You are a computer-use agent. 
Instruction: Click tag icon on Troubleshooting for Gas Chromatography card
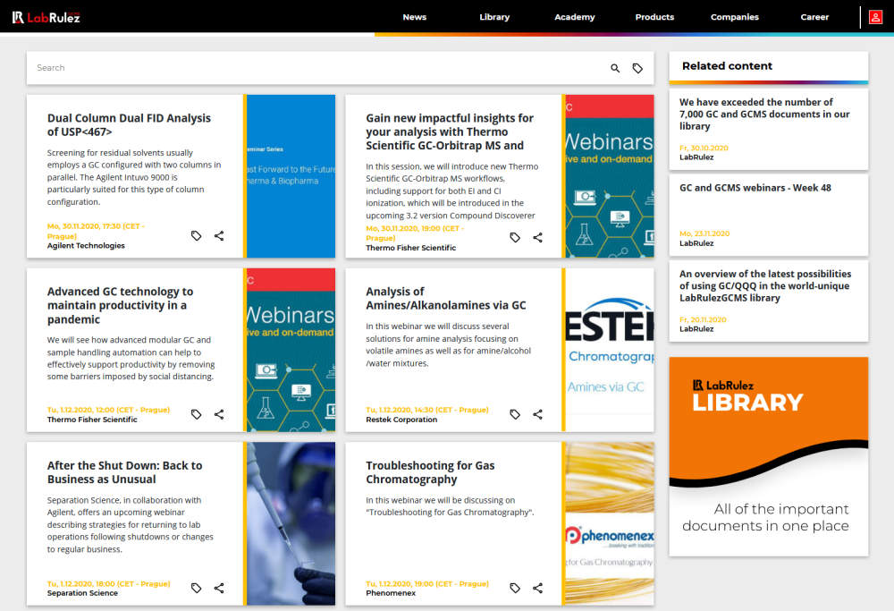tap(515, 588)
